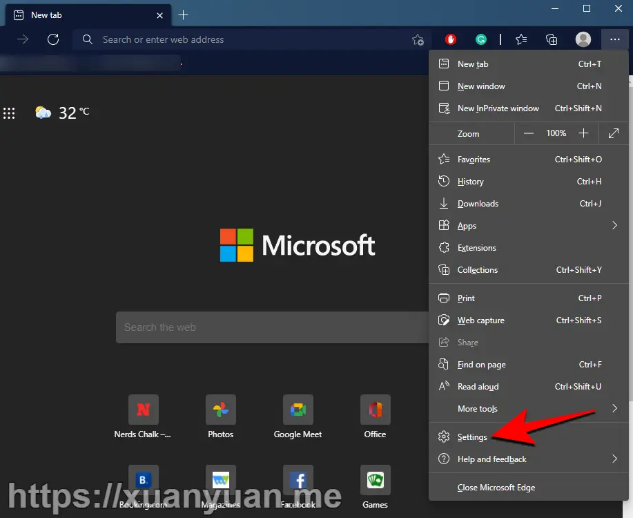The height and width of the screenshot is (518, 633).
Task: Select New InPrivate window
Action: 498,108
